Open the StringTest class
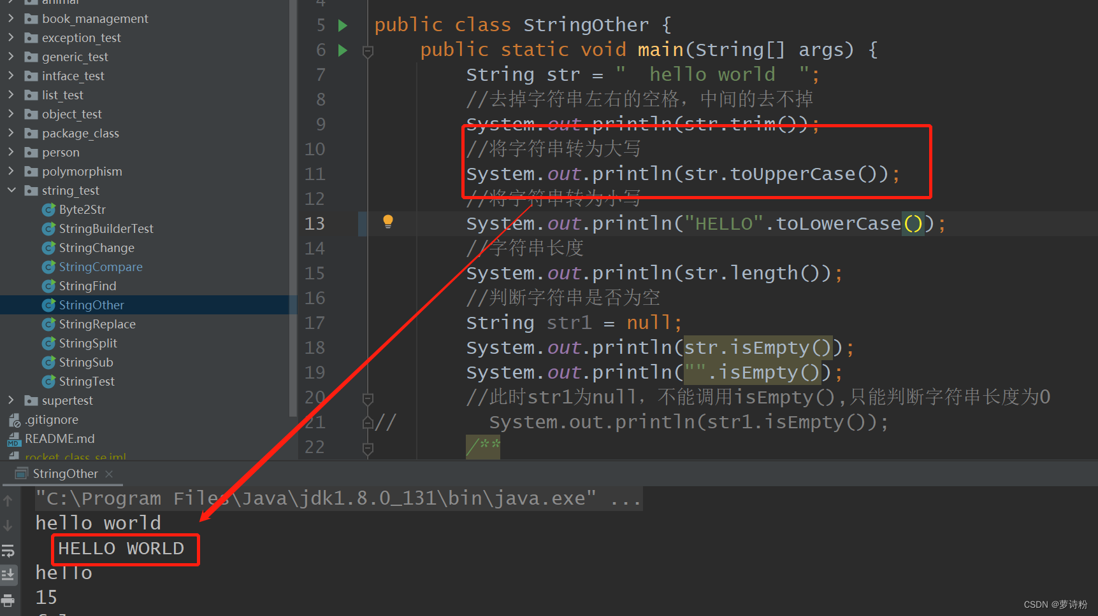This screenshot has width=1098, height=616. (x=87, y=381)
